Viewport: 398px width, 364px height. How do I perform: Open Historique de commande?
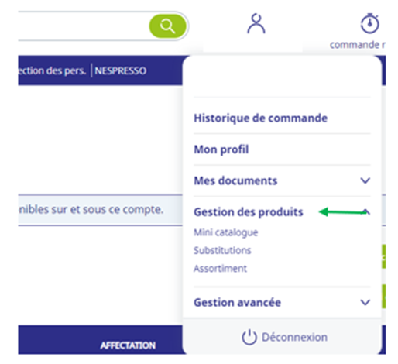coord(261,118)
